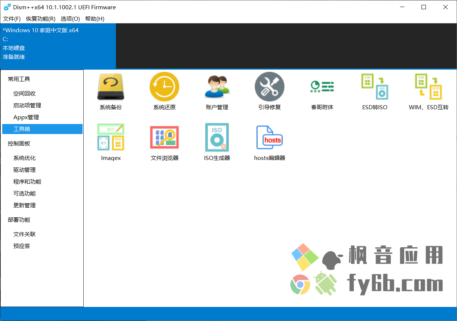
Task: Open 驱动管理 driver management
Action: tap(42, 170)
